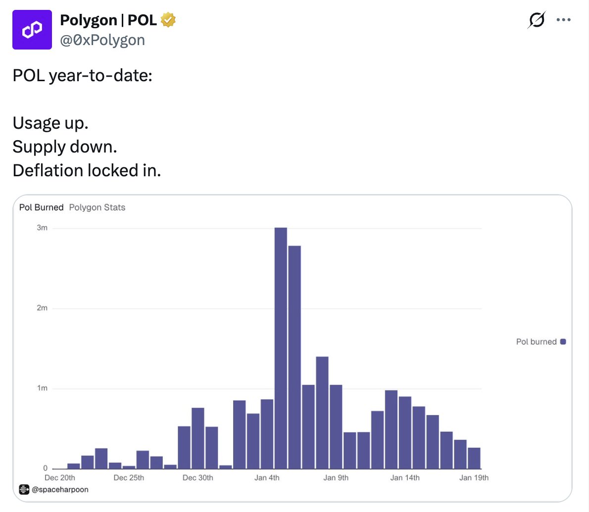Viewport: 589px width, 512px height.
Task: Click the @spaceharpoon author credit
Action: coord(60,490)
